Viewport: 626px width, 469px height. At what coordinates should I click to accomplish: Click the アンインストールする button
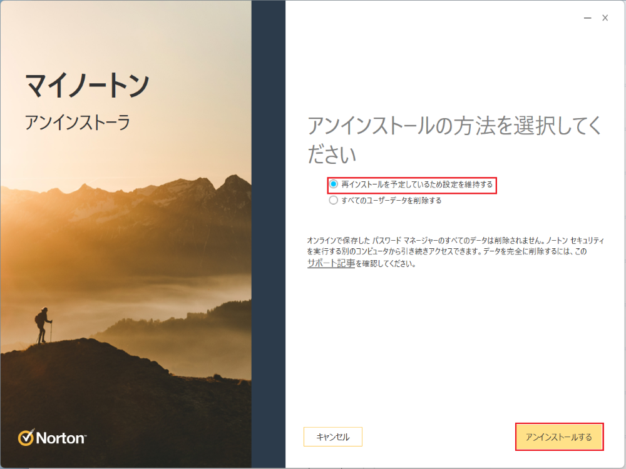coord(559,437)
